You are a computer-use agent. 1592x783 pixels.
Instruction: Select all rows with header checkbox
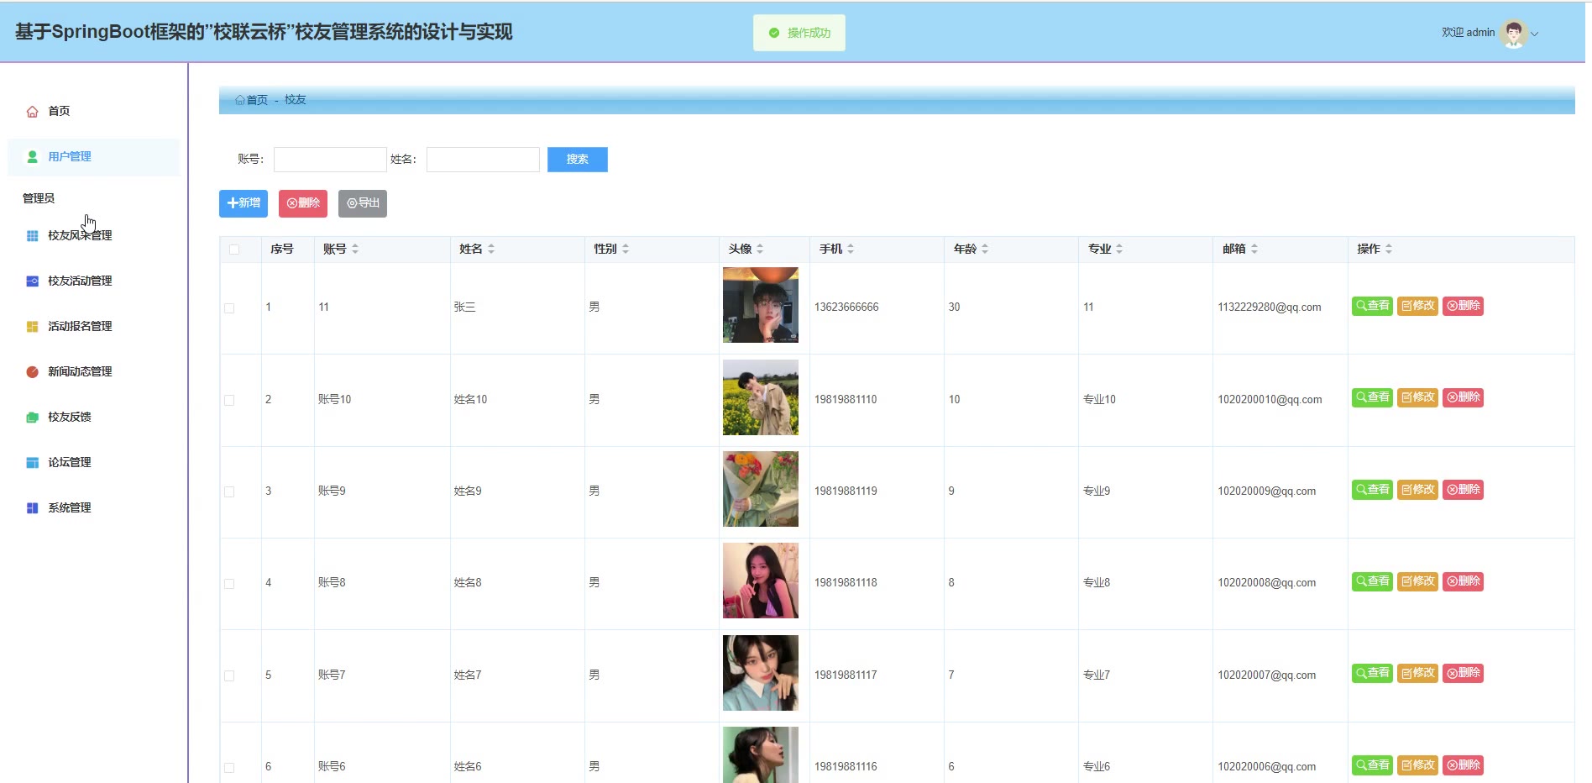coord(234,250)
